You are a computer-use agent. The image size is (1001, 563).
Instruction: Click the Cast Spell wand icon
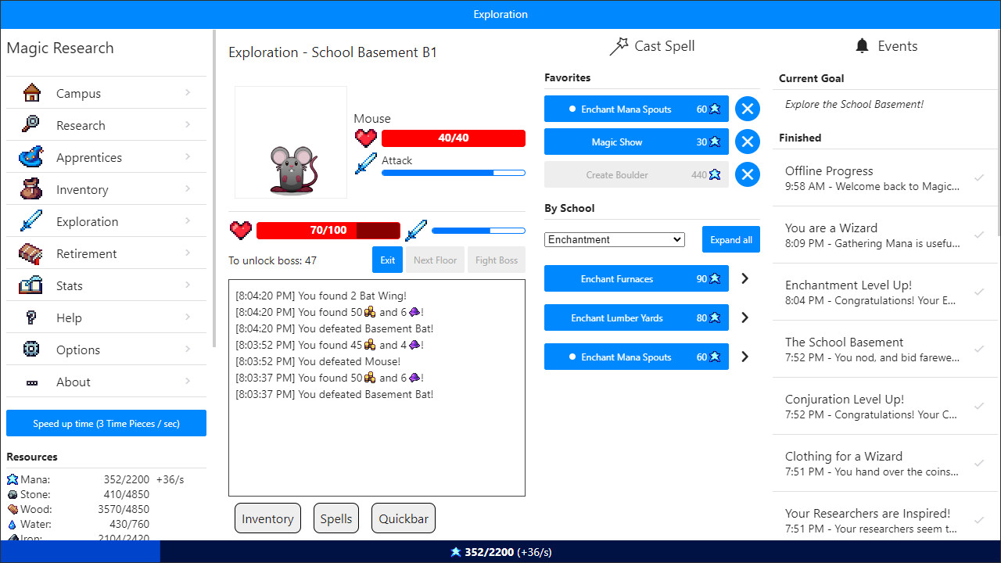[x=620, y=45]
